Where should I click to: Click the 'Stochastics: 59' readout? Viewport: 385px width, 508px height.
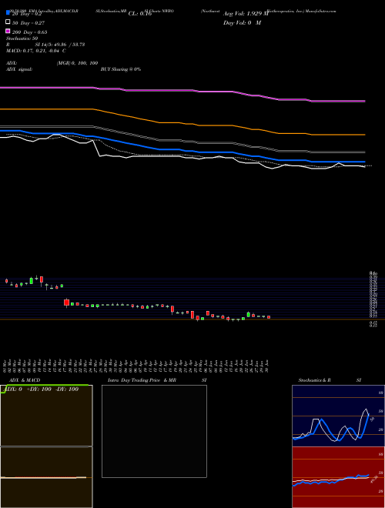(22, 38)
